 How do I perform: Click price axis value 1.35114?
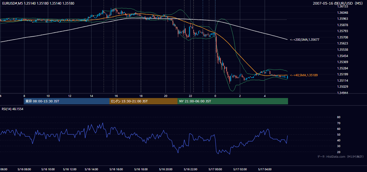343,81
